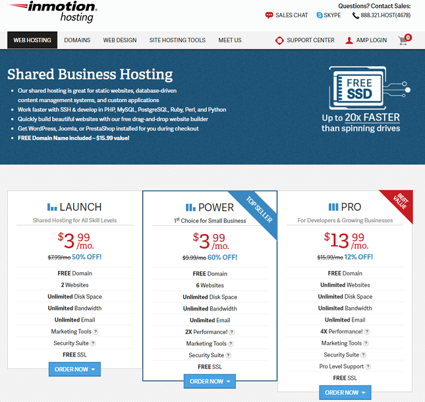Select the Web Hosting menu tab

(32, 40)
